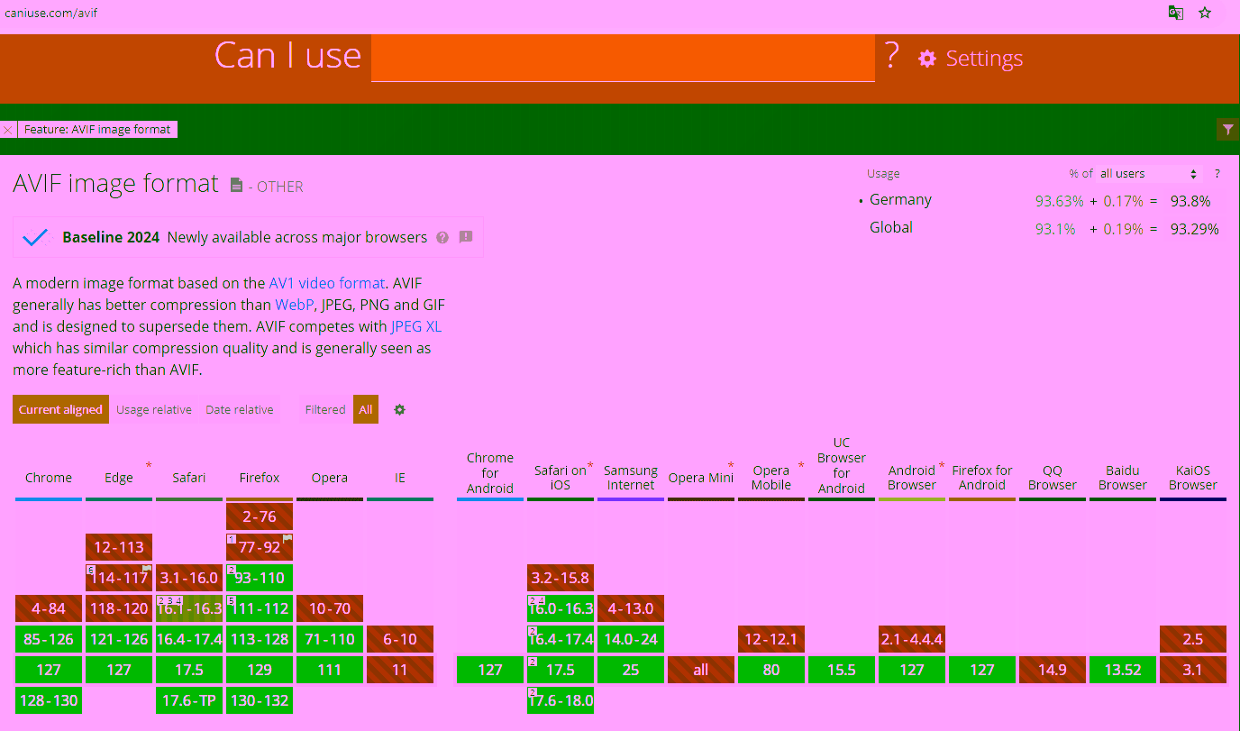Remove the AVIF feature tag via its X

pos(7,129)
